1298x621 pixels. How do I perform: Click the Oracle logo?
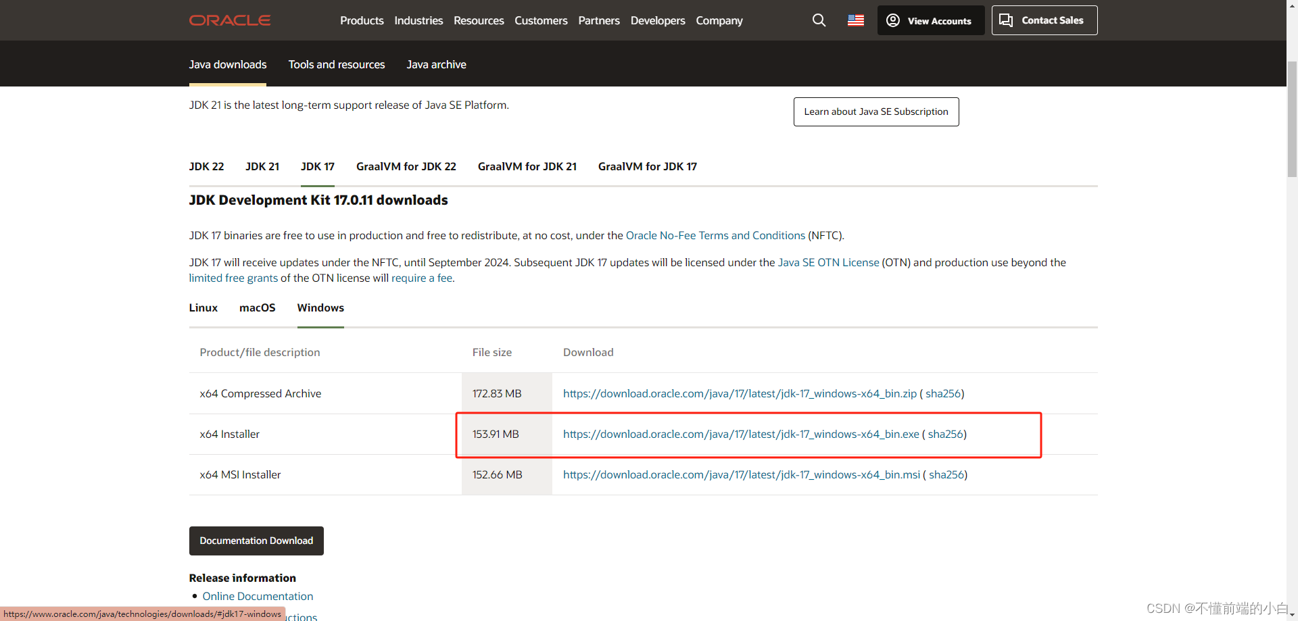point(230,20)
